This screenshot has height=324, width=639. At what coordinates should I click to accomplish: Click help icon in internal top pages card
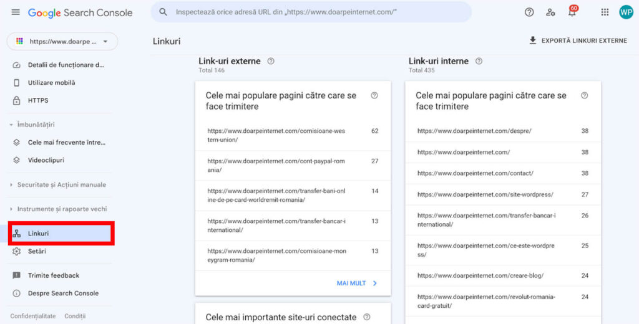coord(584,96)
